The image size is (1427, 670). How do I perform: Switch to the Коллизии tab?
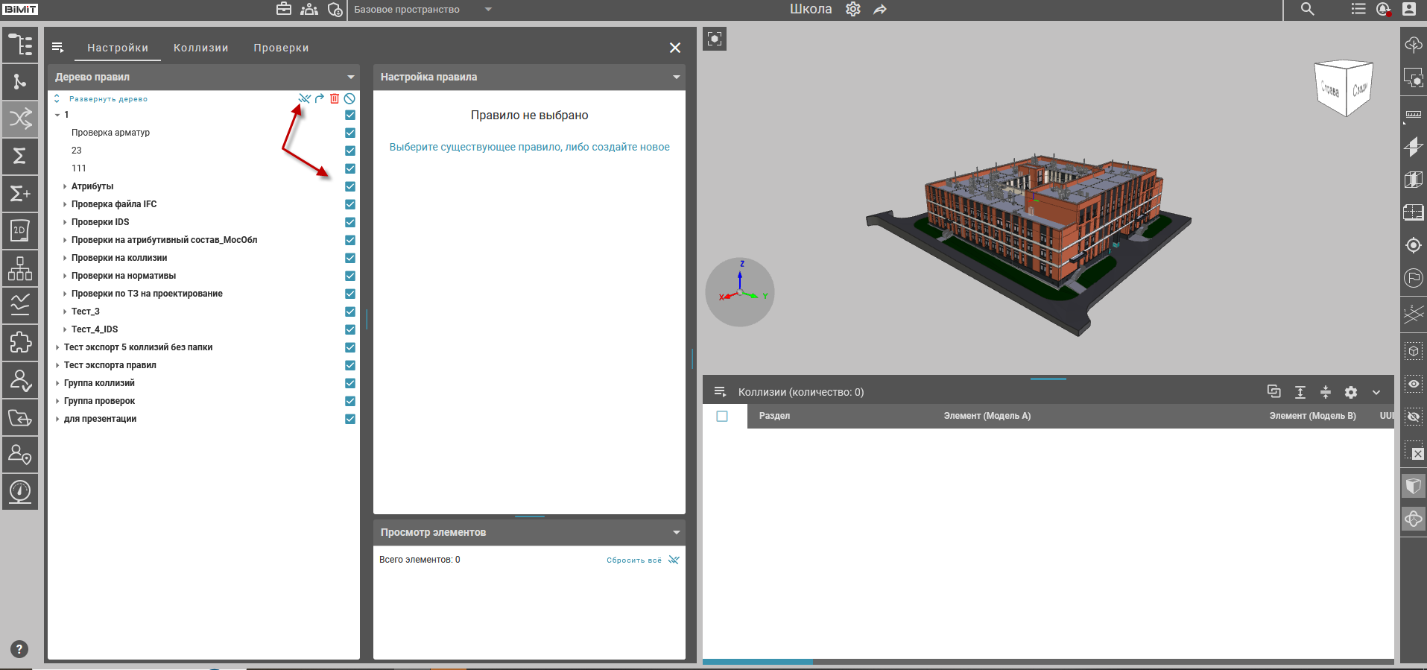(x=200, y=48)
